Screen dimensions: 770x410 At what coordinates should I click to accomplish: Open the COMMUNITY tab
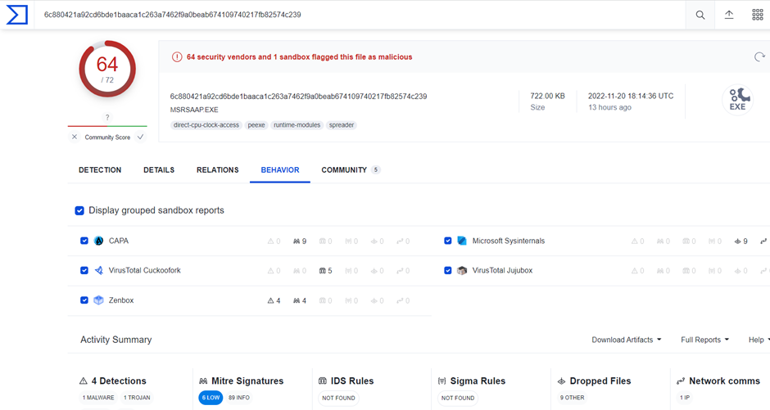(351, 169)
